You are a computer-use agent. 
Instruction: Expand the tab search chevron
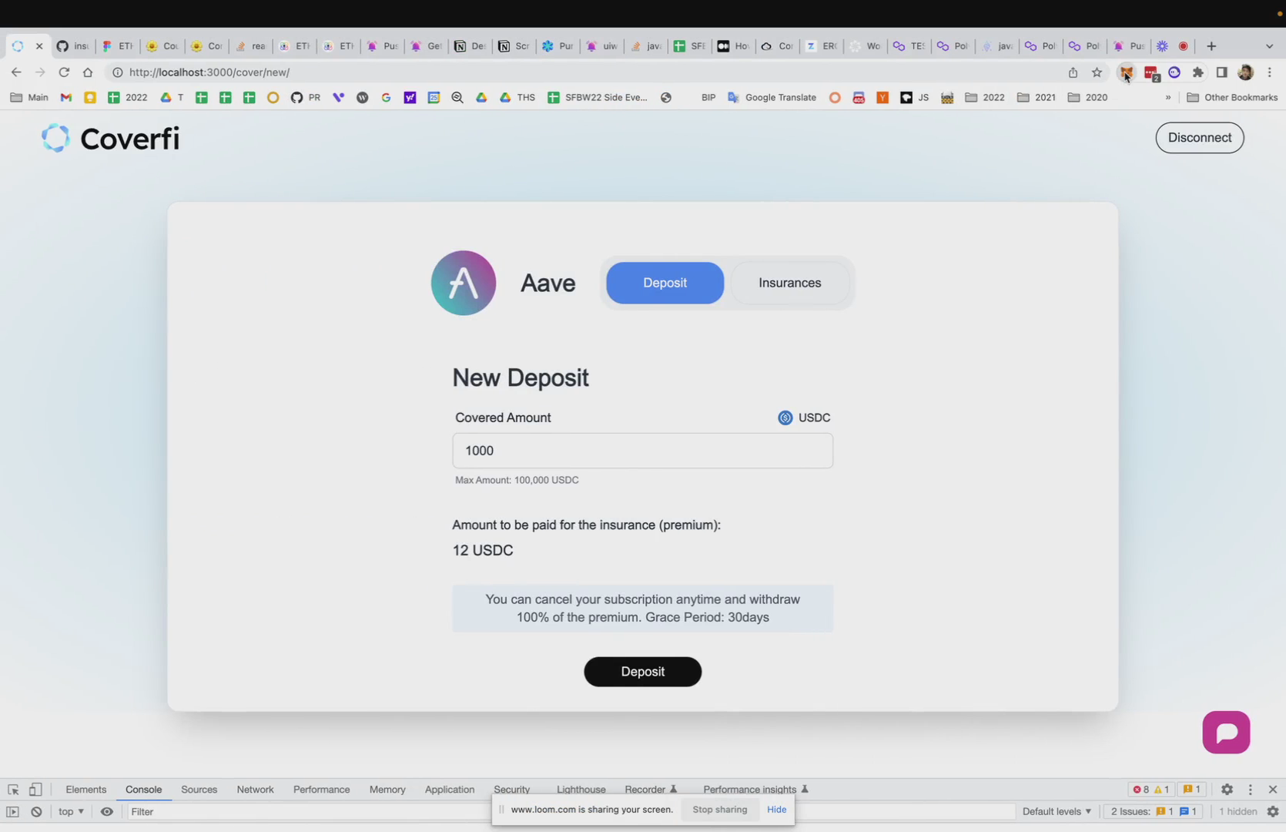[x=1269, y=46]
